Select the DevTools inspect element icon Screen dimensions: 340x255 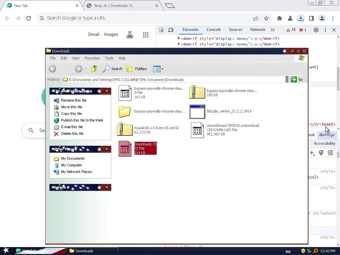click(161, 30)
